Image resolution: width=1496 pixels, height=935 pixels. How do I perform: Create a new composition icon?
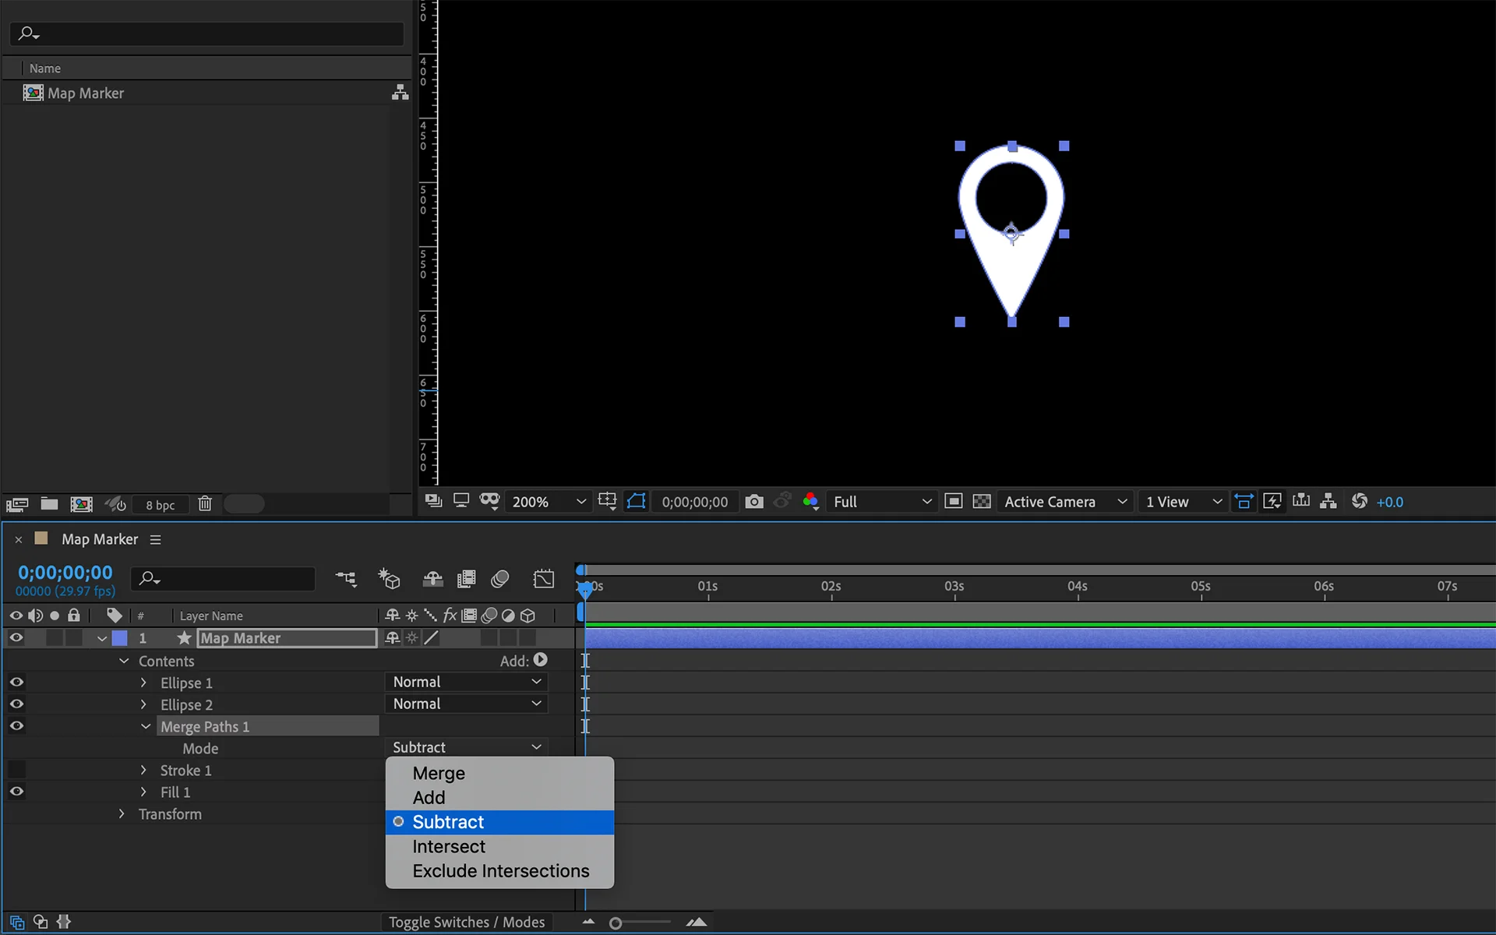81,504
